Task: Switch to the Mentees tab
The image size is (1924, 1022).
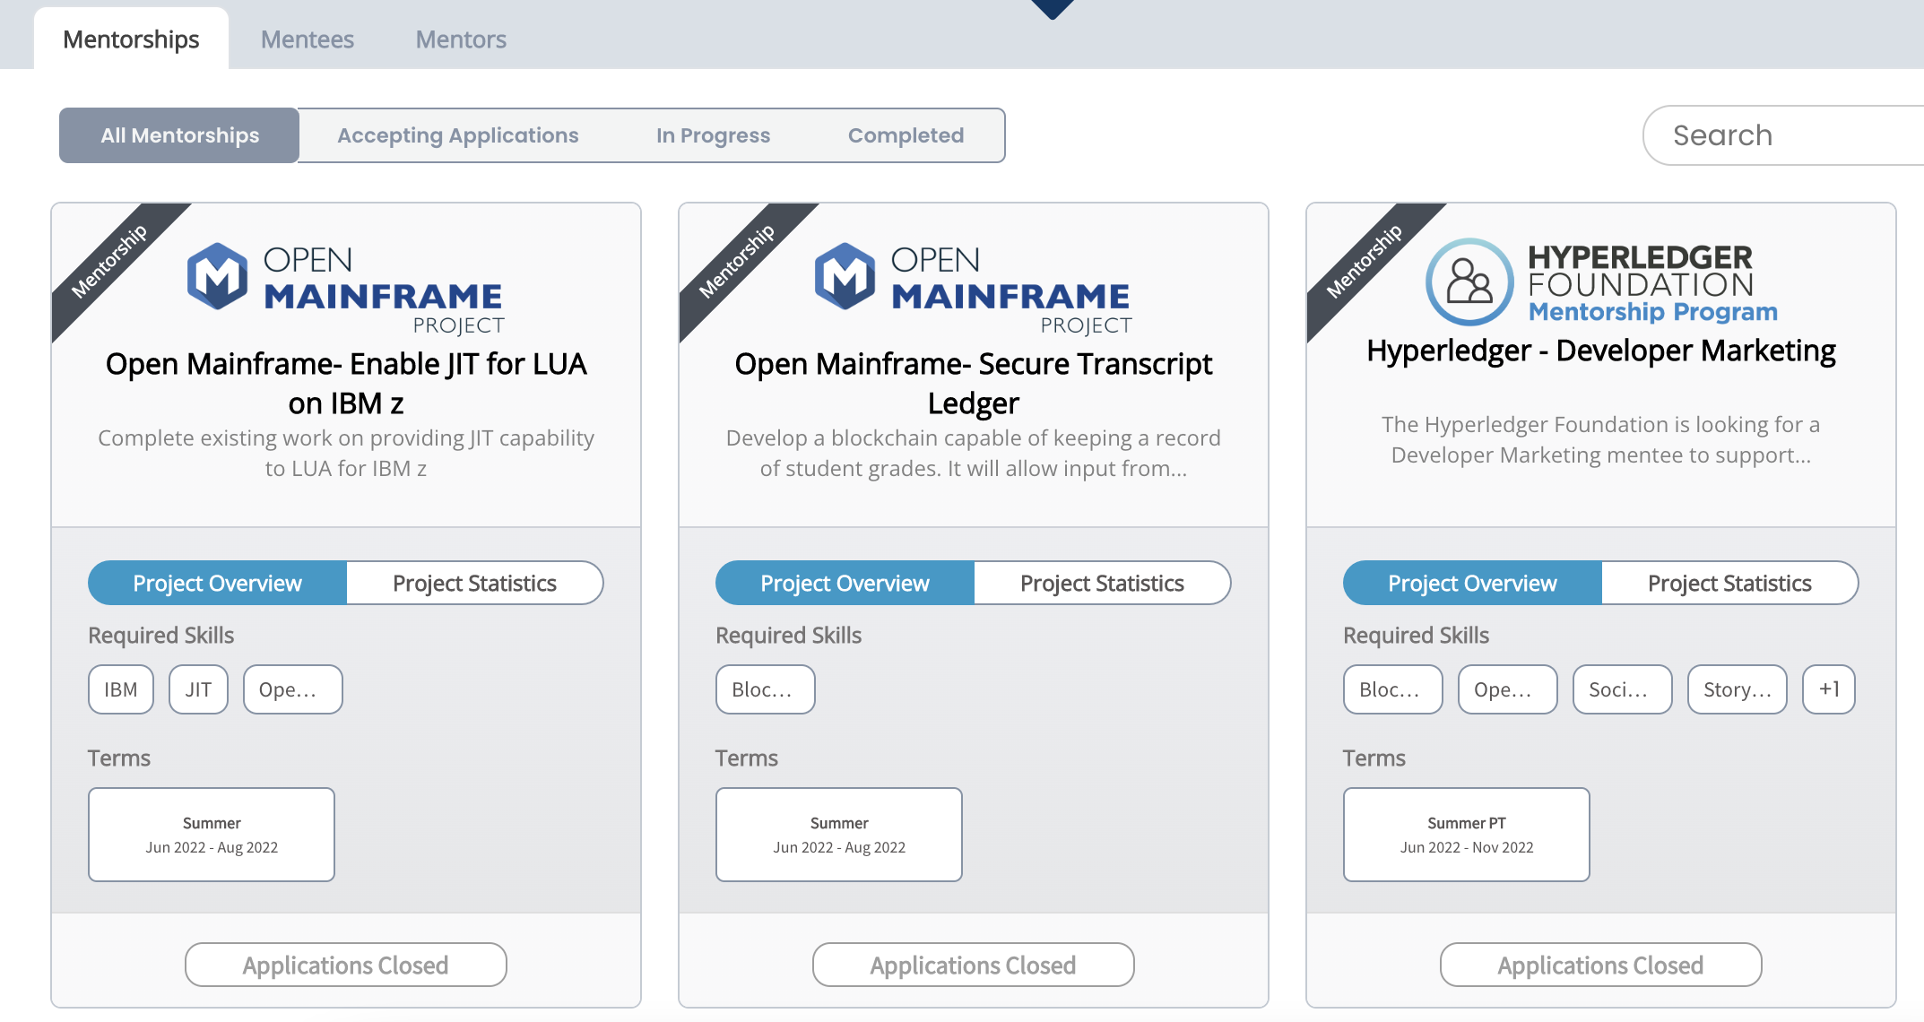Action: point(309,39)
